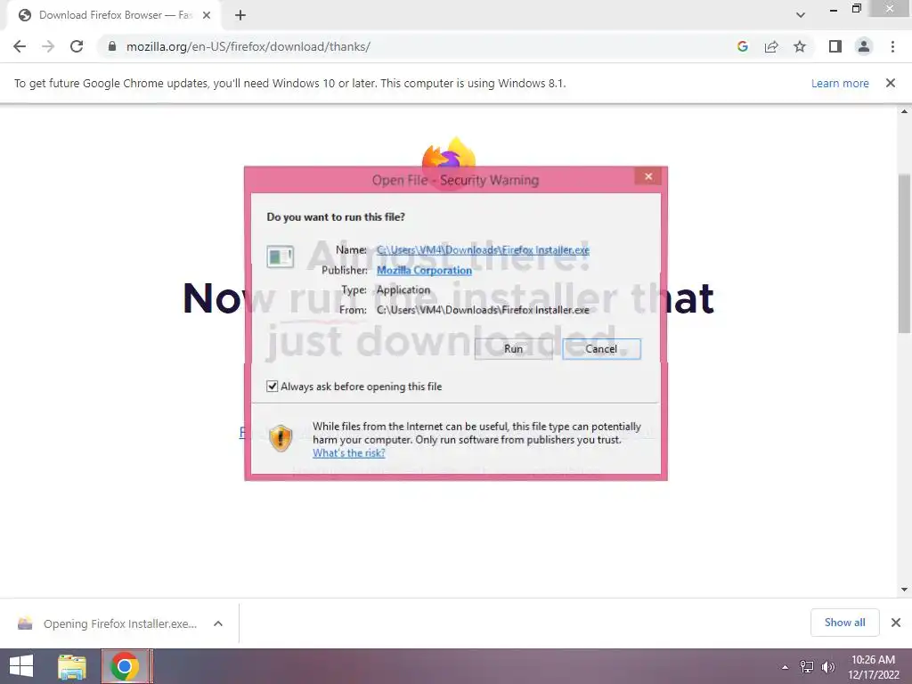The image size is (912, 684).
Task: Cancel running the file
Action: click(x=601, y=349)
